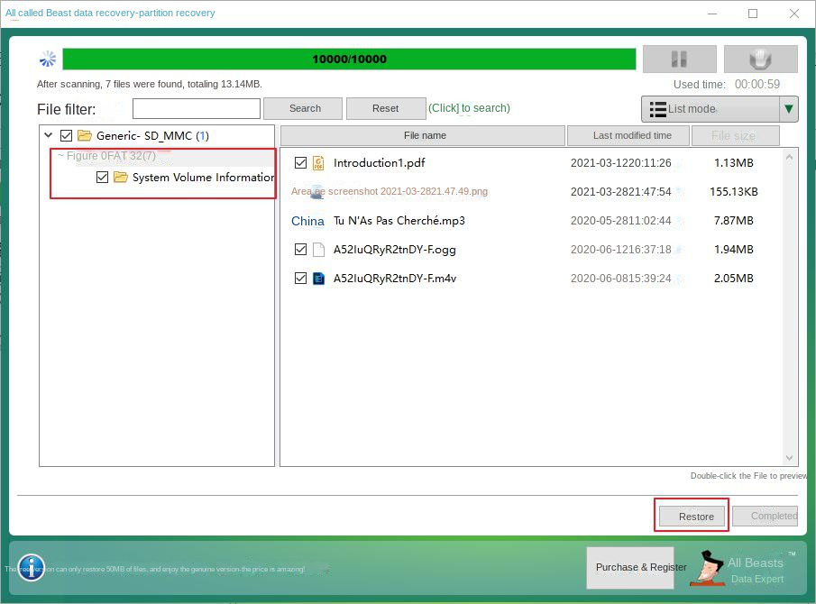Click the video icon of A52IuQRyR2tnDY-F.m4v
The height and width of the screenshot is (604, 816).
point(318,279)
